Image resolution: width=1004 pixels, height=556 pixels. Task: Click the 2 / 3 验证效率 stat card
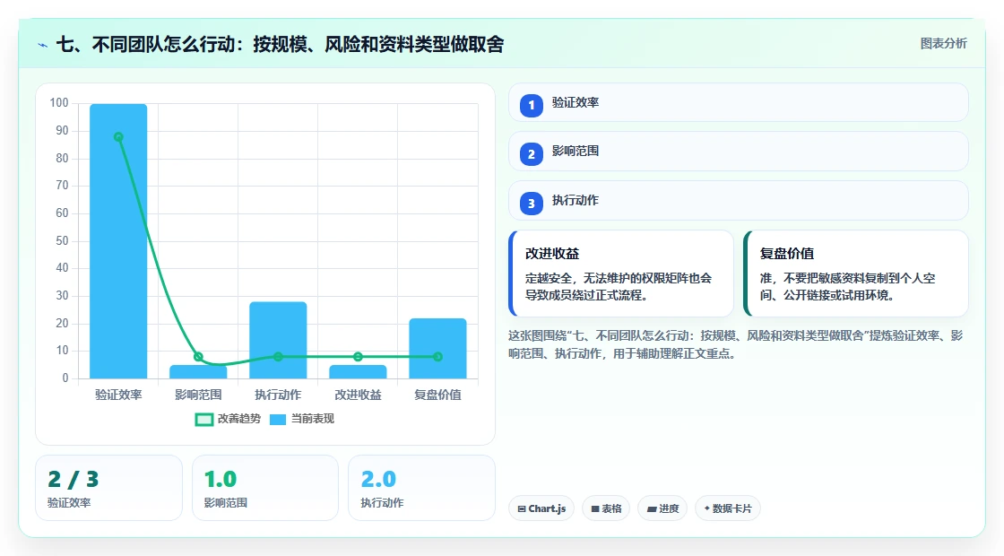(108, 488)
